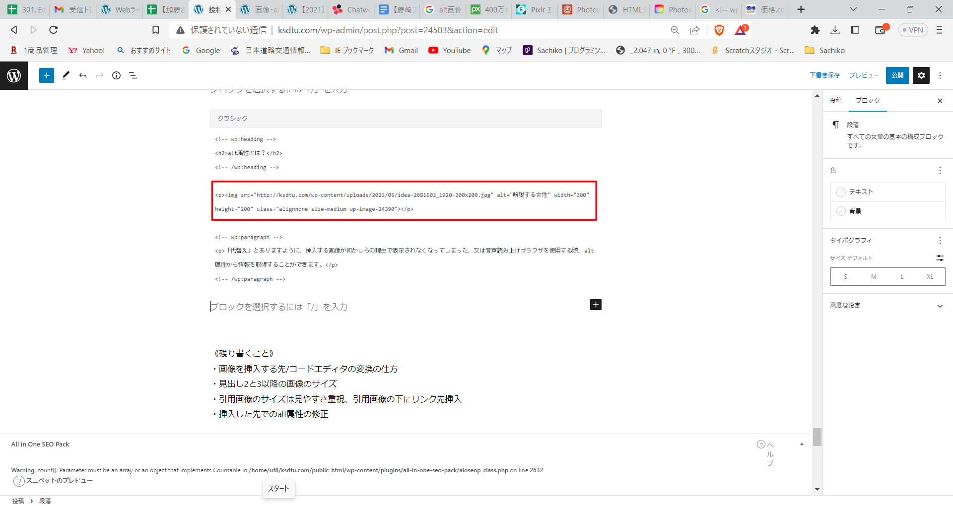The width and height of the screenshot is (953, 506).
Task: Open the Gmail bookmark
Action: click(402, 51)
